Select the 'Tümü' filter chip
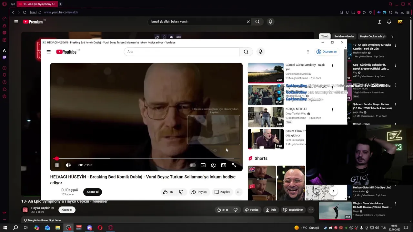Screen dimensions: 413x232 point(325,36)
